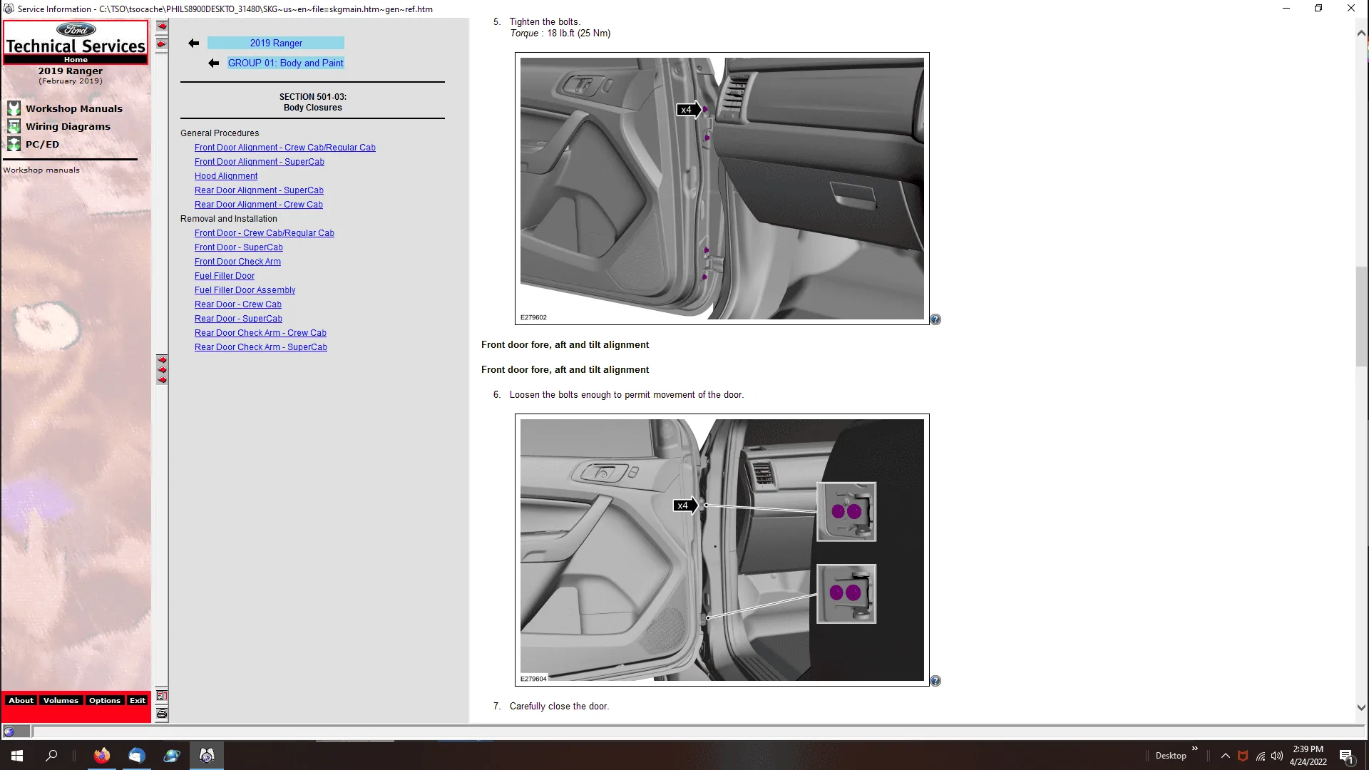Image resolution: width=1369 pixels, height=770 pixels.
Task: Click the E279604 door bolts illustration
Action: click(x=722, y=550)
